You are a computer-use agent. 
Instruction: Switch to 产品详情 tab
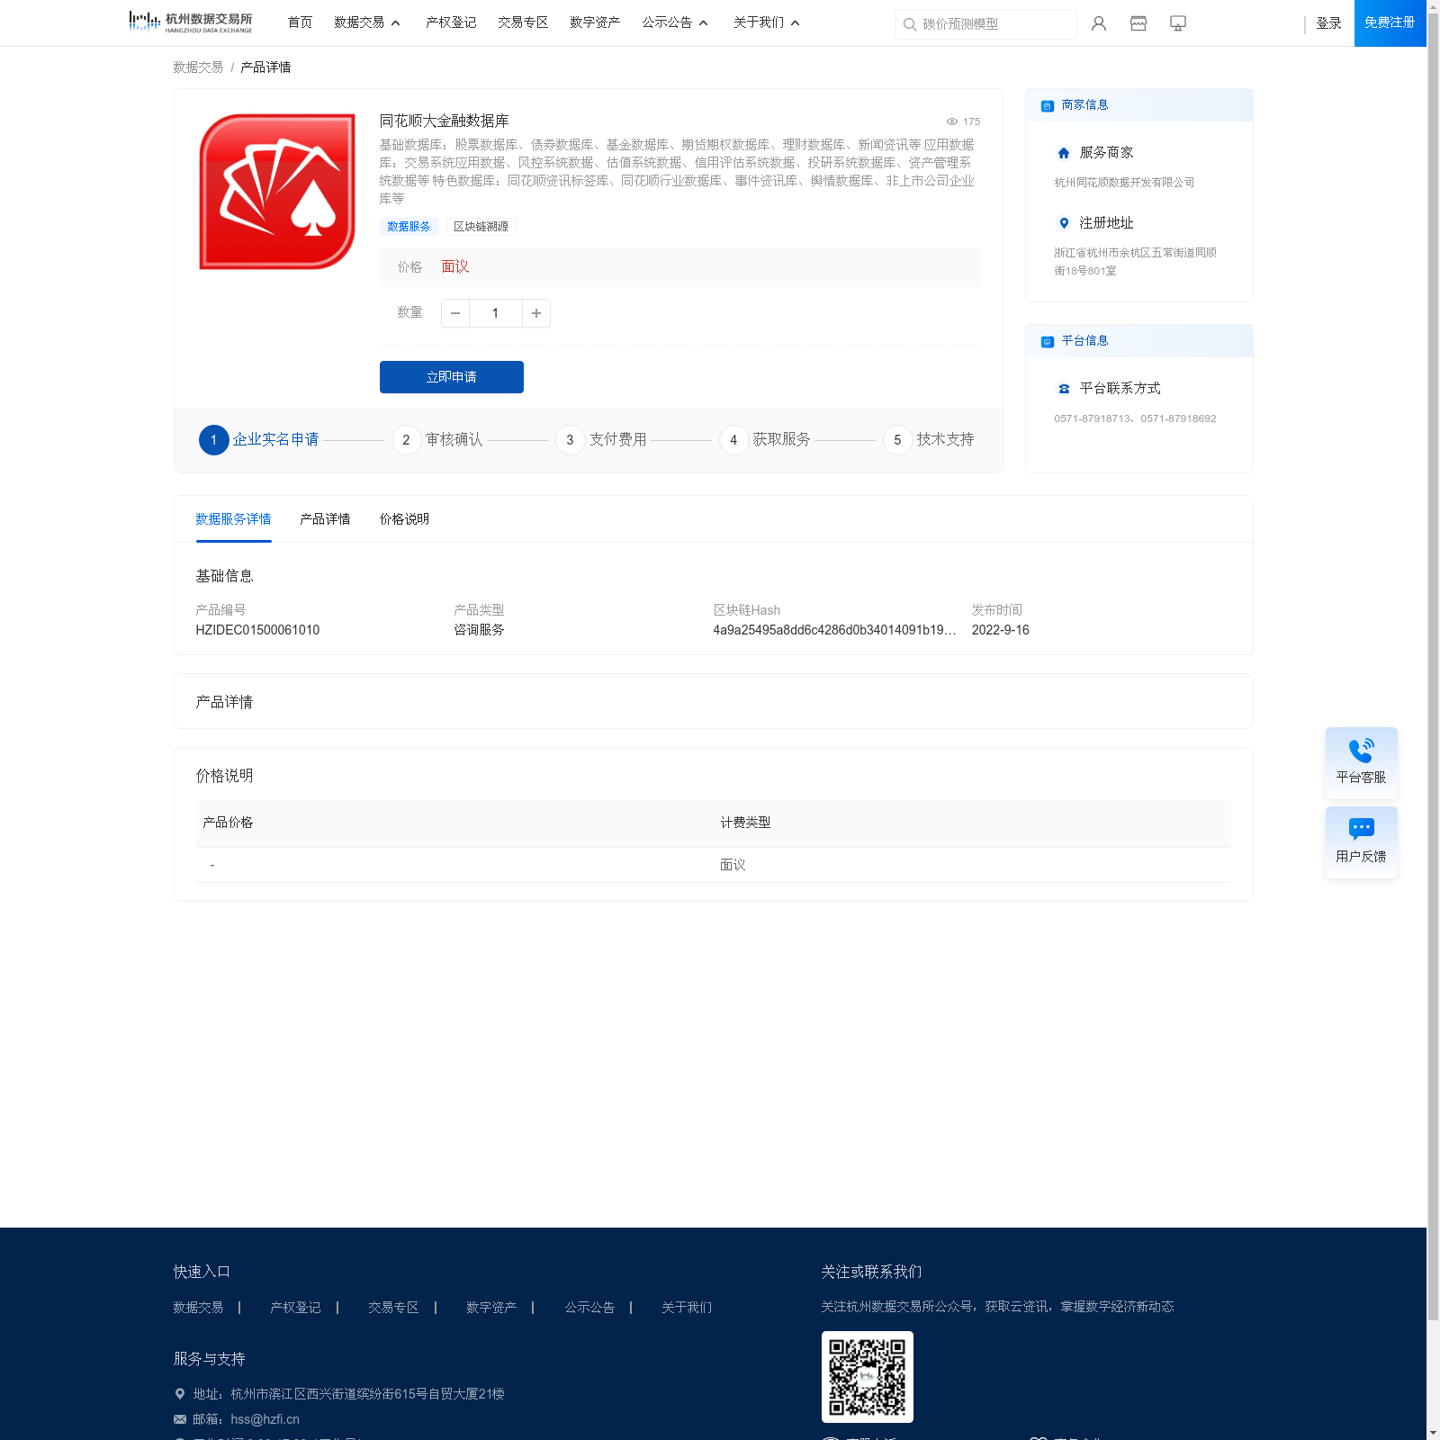(x=325, y=519)
